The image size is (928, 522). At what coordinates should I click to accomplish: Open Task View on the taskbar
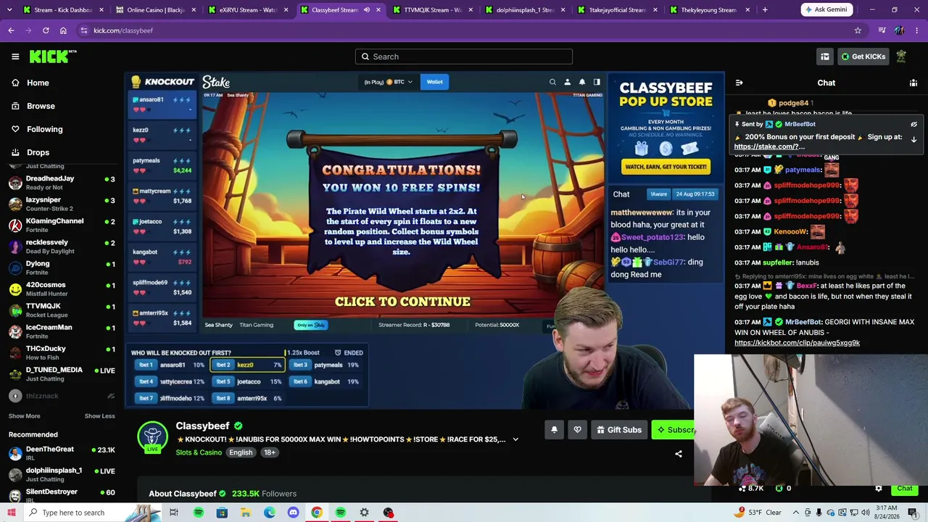tap(174, 513)
